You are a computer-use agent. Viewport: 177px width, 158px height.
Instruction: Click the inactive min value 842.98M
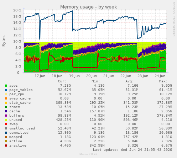[97, 146]
